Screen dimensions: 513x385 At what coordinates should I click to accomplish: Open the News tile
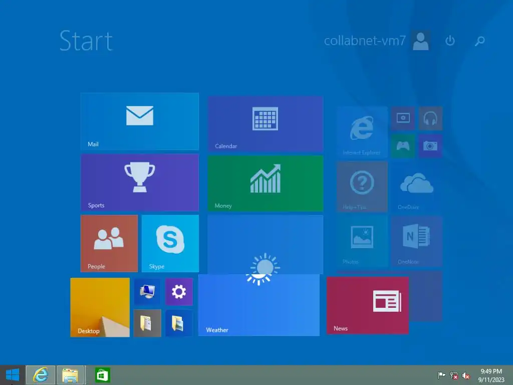coord(368,305)
